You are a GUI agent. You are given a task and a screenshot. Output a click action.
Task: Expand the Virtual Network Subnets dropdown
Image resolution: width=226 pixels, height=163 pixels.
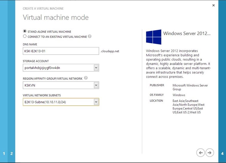pos(96,102)
